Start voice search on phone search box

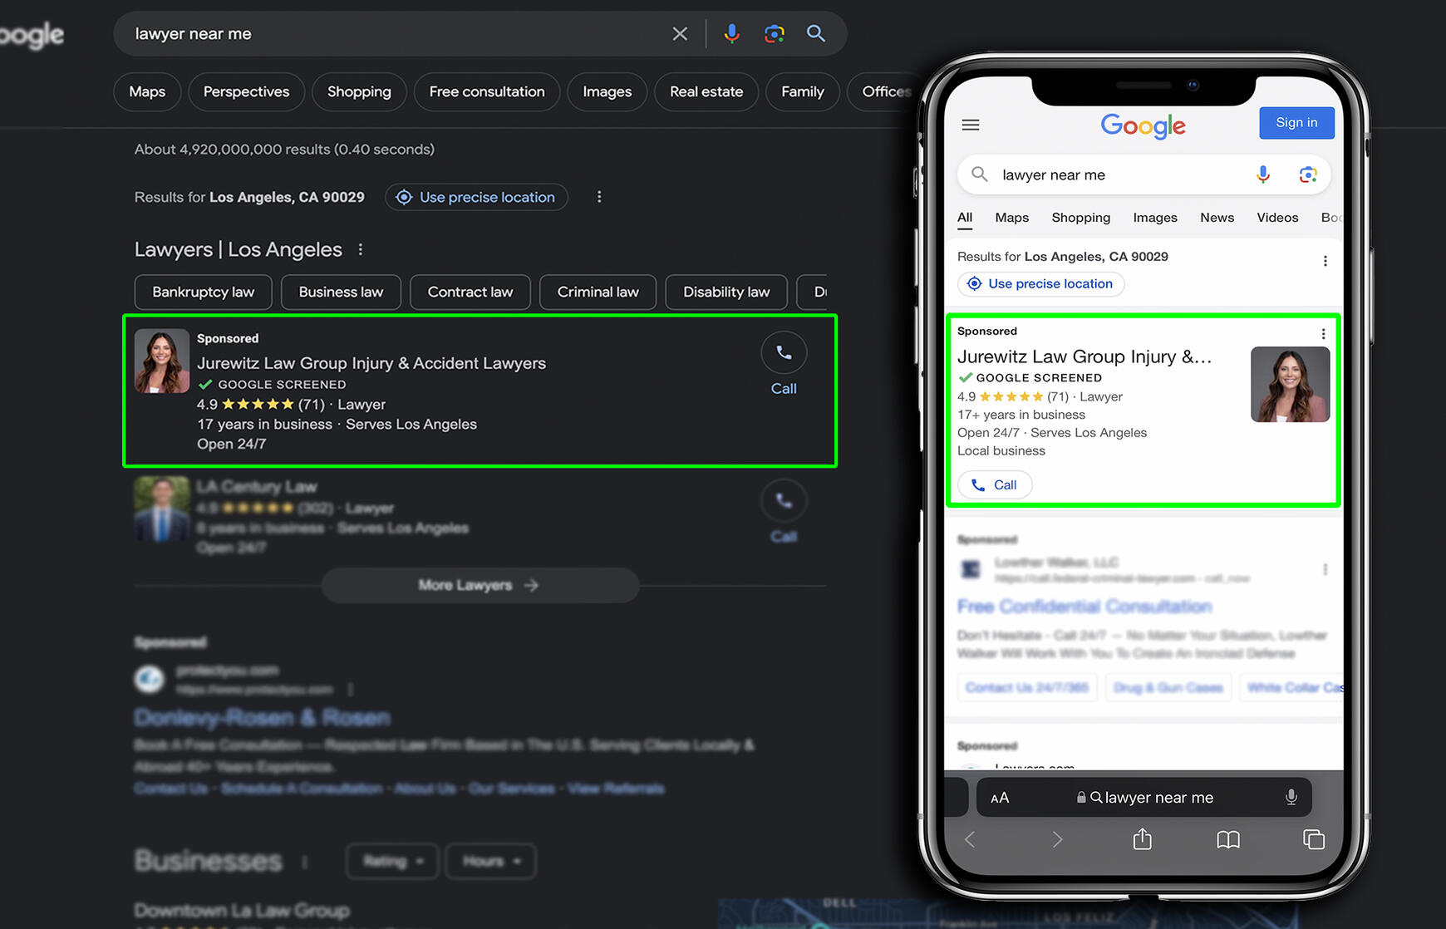coord(1263,174)
